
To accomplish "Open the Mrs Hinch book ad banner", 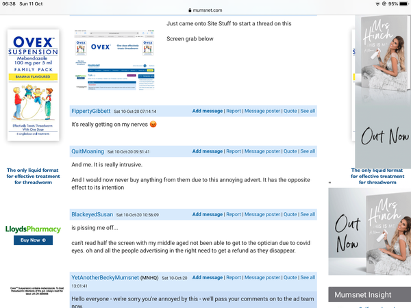I will 383,92.
